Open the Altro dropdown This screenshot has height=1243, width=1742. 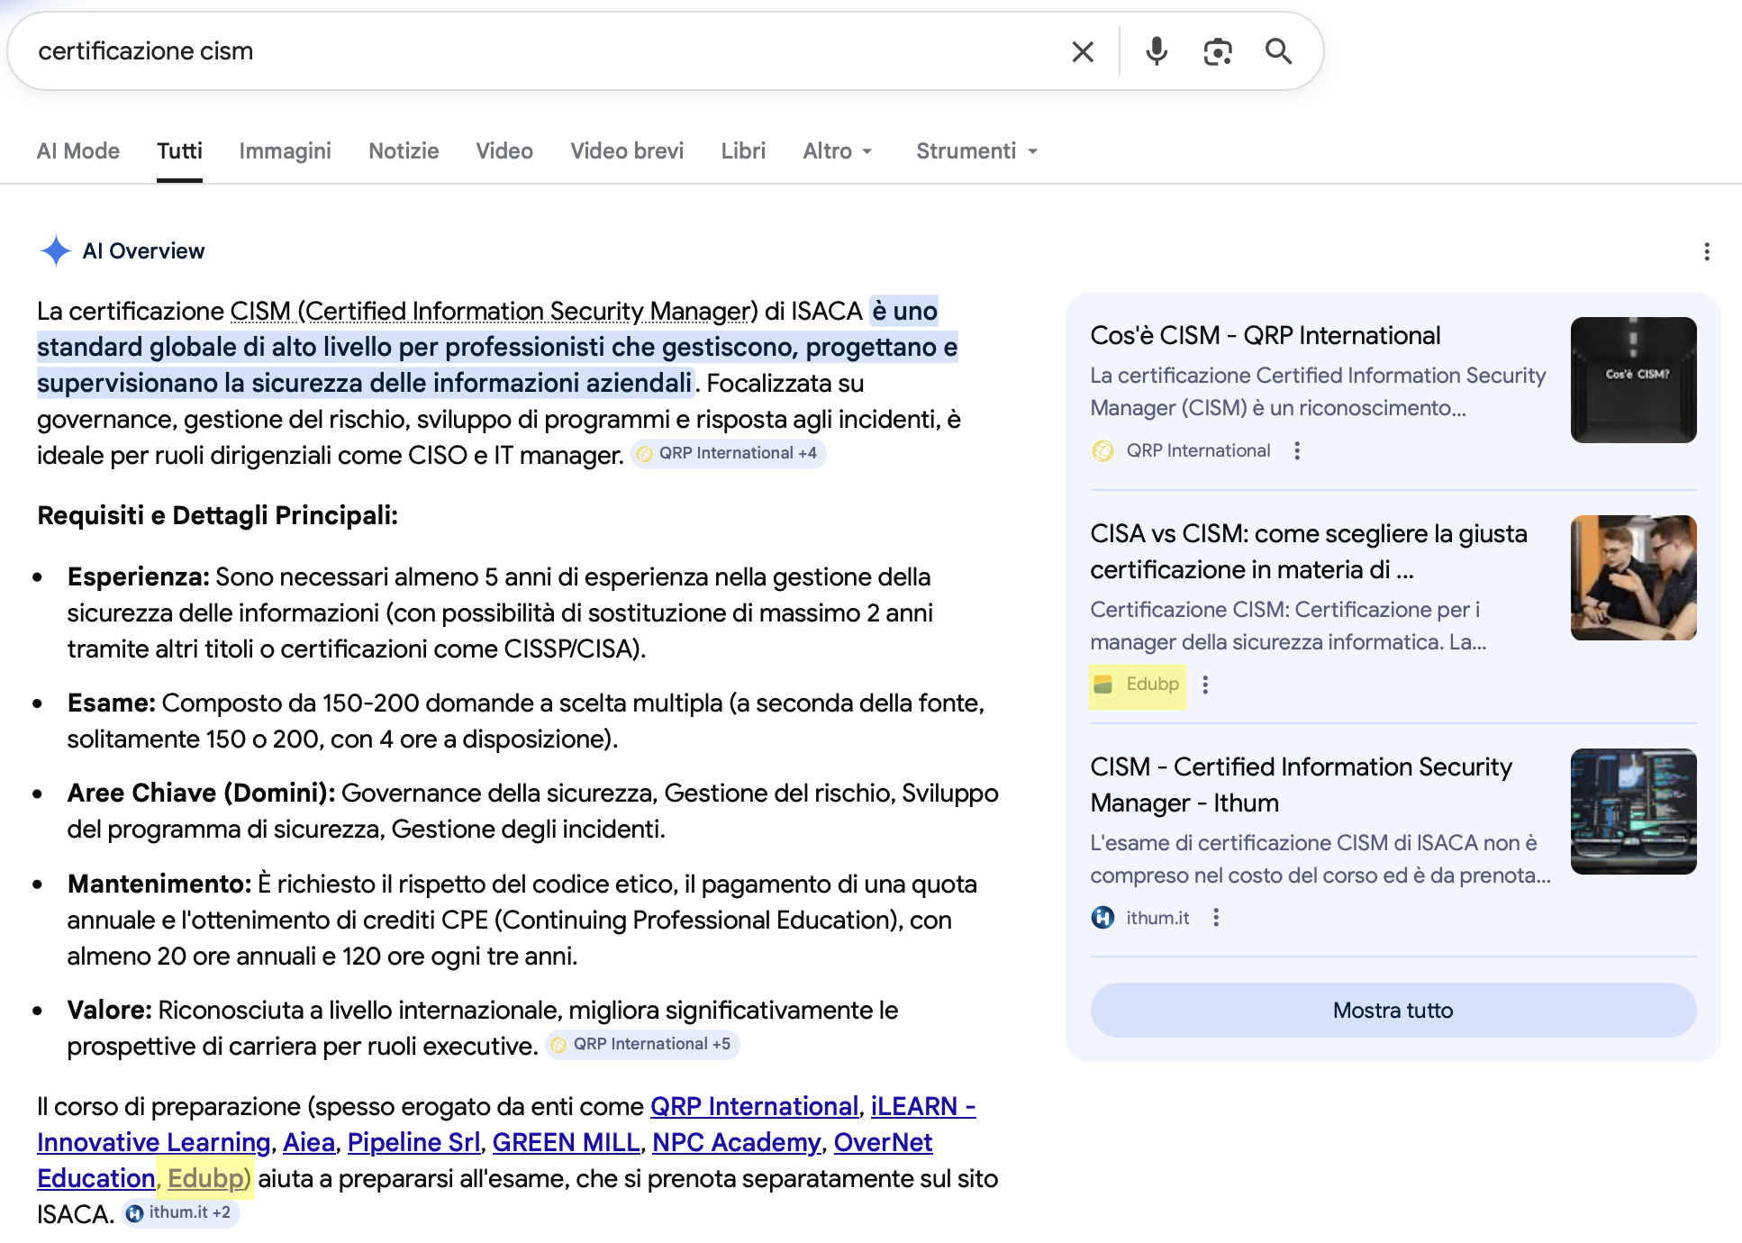[x=837, y=150]
